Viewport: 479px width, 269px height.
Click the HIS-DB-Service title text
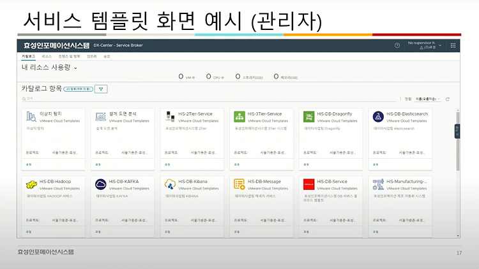[332, 182]
